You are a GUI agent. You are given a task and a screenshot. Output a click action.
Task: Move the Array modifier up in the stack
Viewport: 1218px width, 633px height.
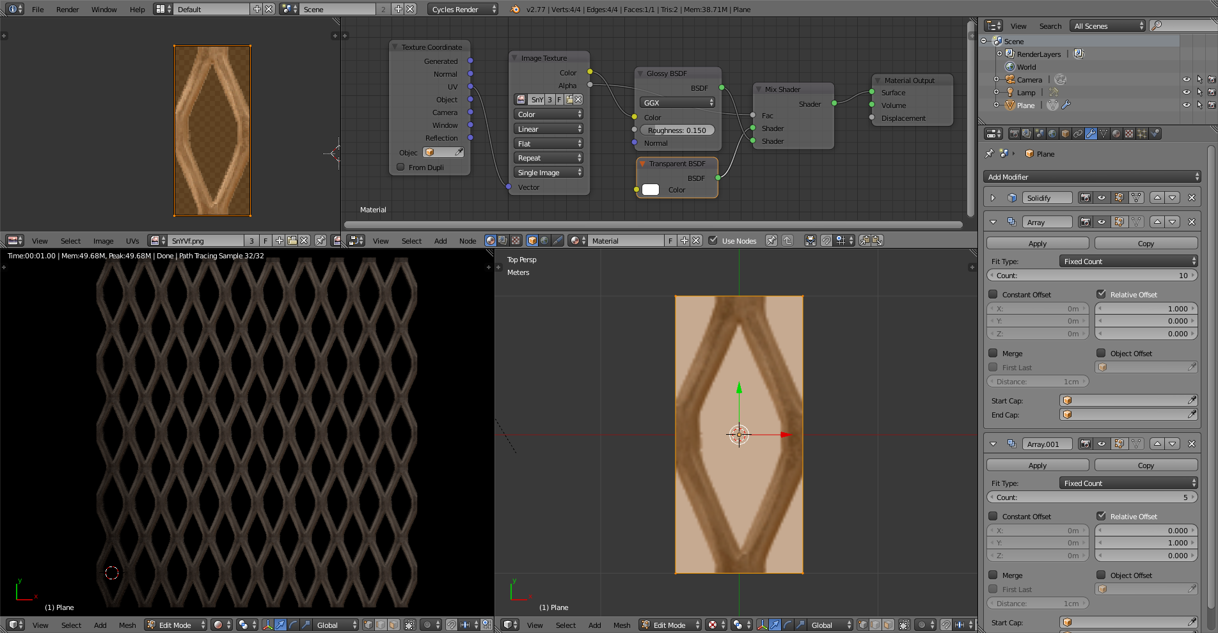pos(1157,222)
